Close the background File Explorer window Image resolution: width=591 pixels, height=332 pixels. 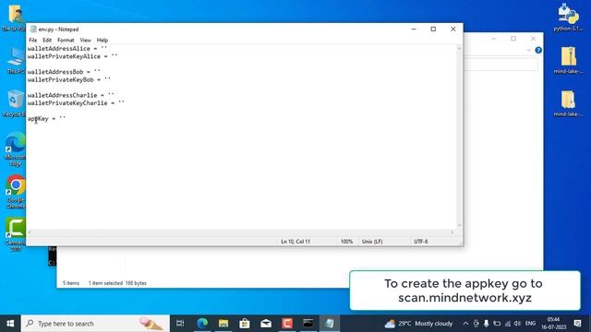pyautogui.click(x=533, y=39)
